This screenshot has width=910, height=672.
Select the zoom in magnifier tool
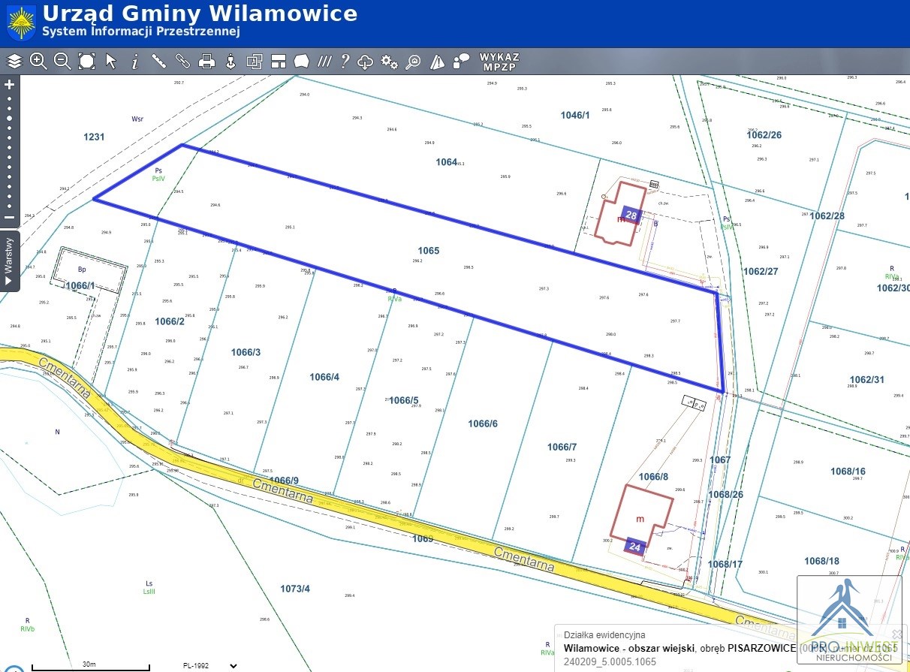38,61
